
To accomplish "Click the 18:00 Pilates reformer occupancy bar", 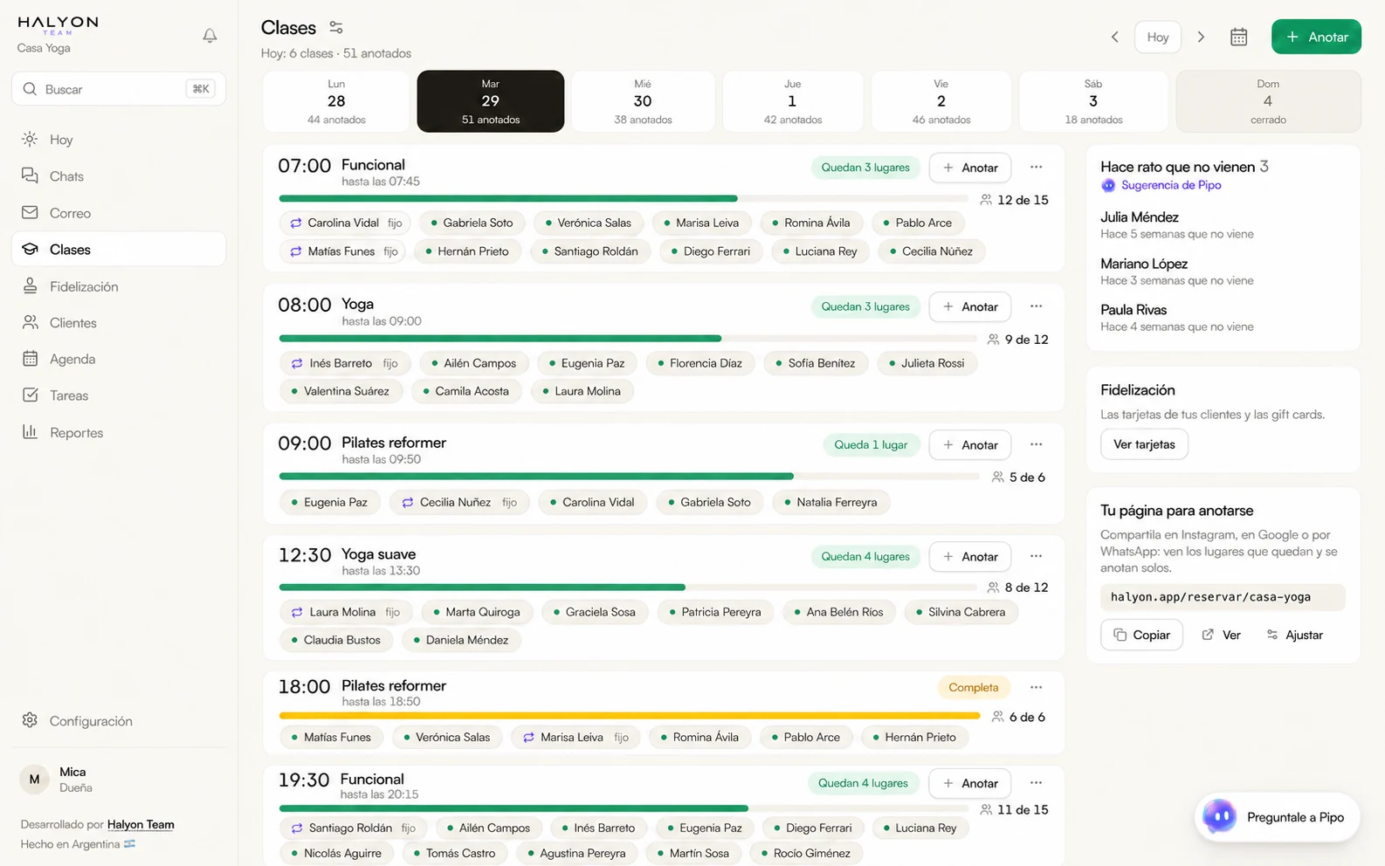I will pos(630,716).
